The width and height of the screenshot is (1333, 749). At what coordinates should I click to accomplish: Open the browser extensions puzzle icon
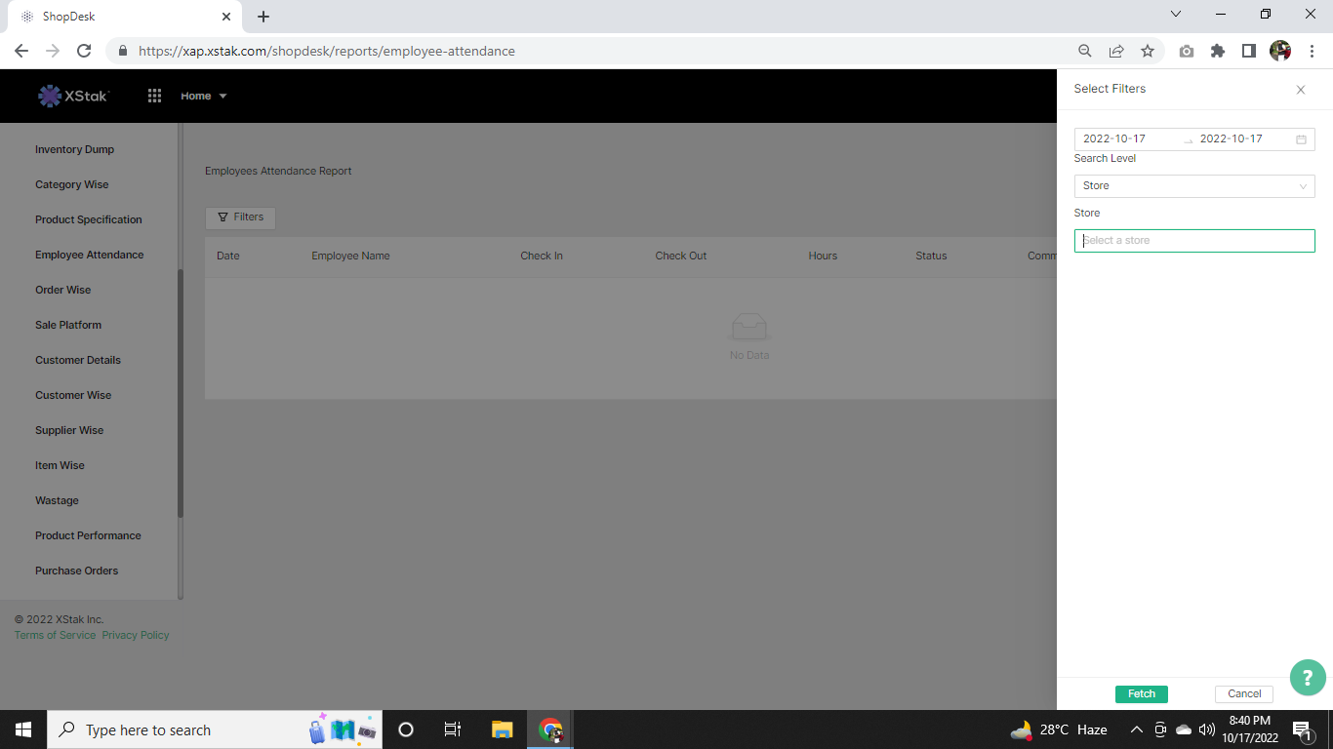click(1217, 51)
